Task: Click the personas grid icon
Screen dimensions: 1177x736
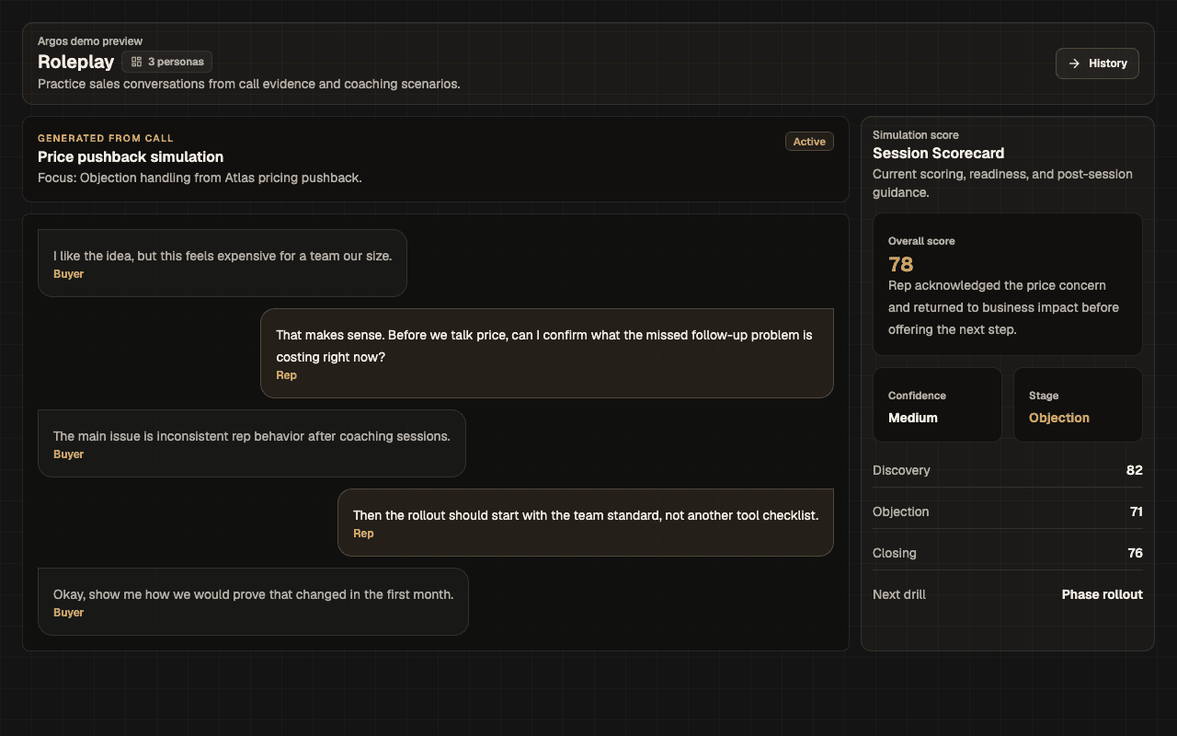Action: click(x=136, y=62)
